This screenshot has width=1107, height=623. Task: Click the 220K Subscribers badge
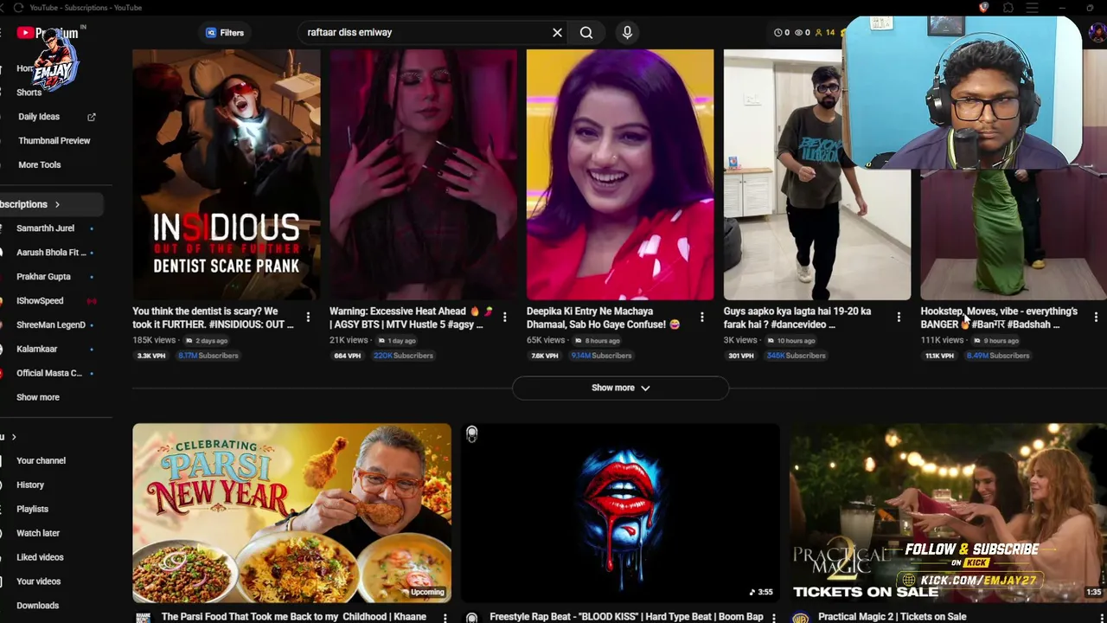pos(403,356)
